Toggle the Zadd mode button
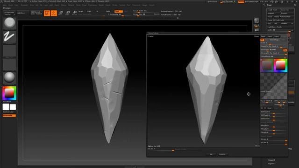Image resolution: width=299 pixels, height=168 pixels. pos(108,11)
